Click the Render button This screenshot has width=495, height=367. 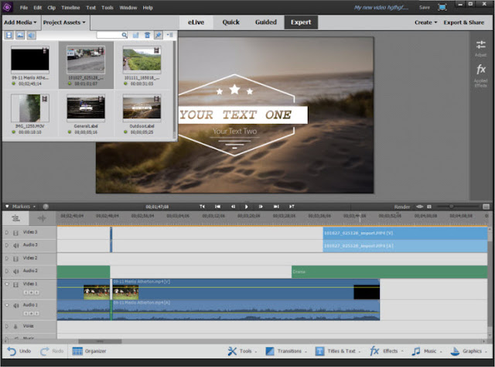pos(402,207)
